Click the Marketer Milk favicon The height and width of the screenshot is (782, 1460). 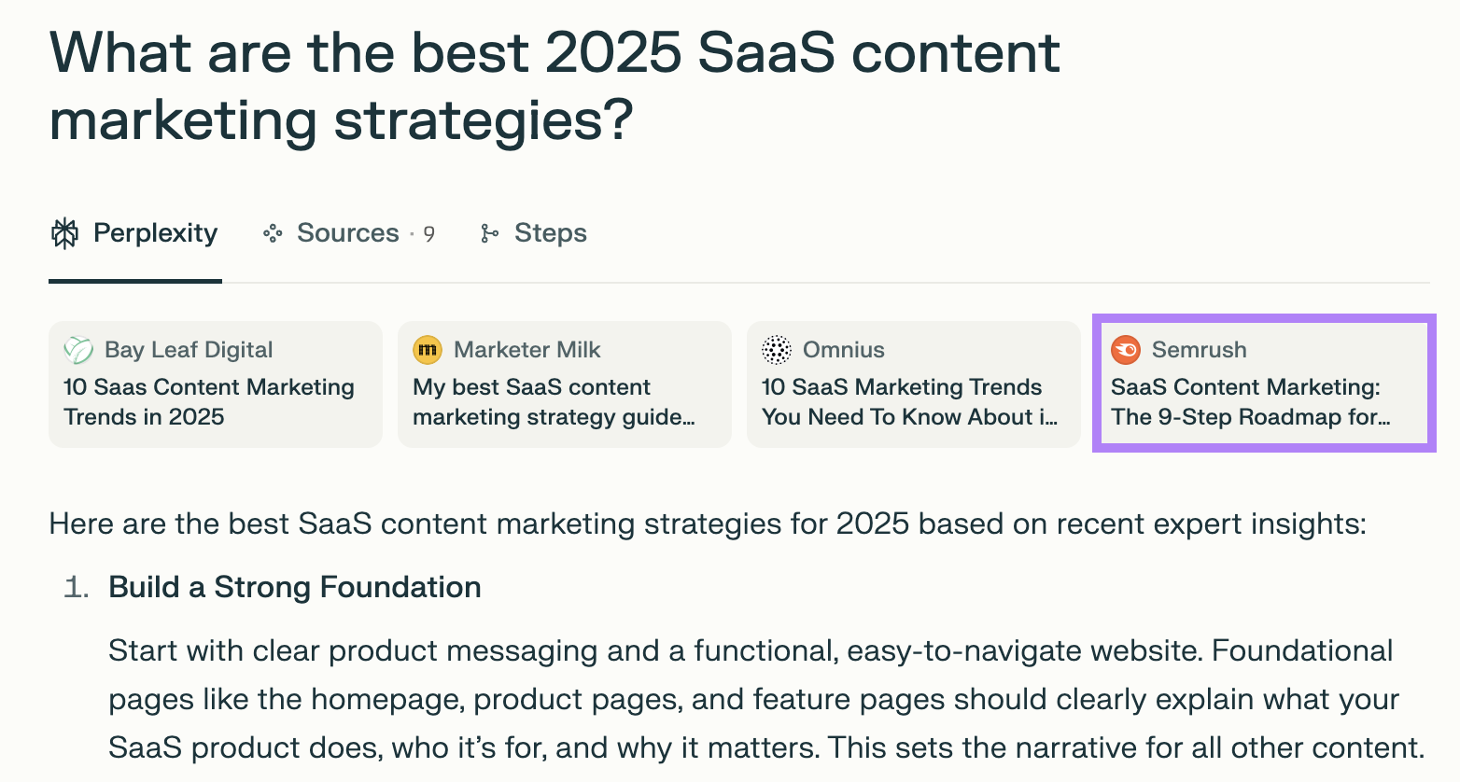[428, 350]
